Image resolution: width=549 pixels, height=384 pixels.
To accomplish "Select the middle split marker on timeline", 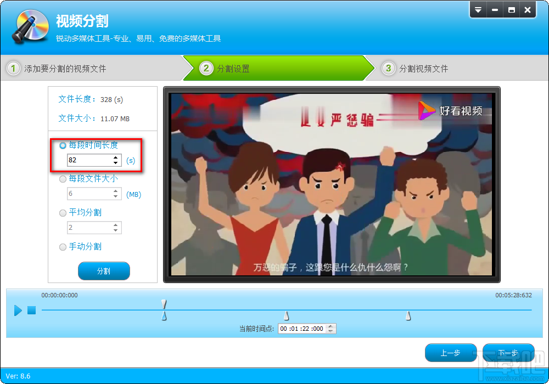I will point(286,316).
